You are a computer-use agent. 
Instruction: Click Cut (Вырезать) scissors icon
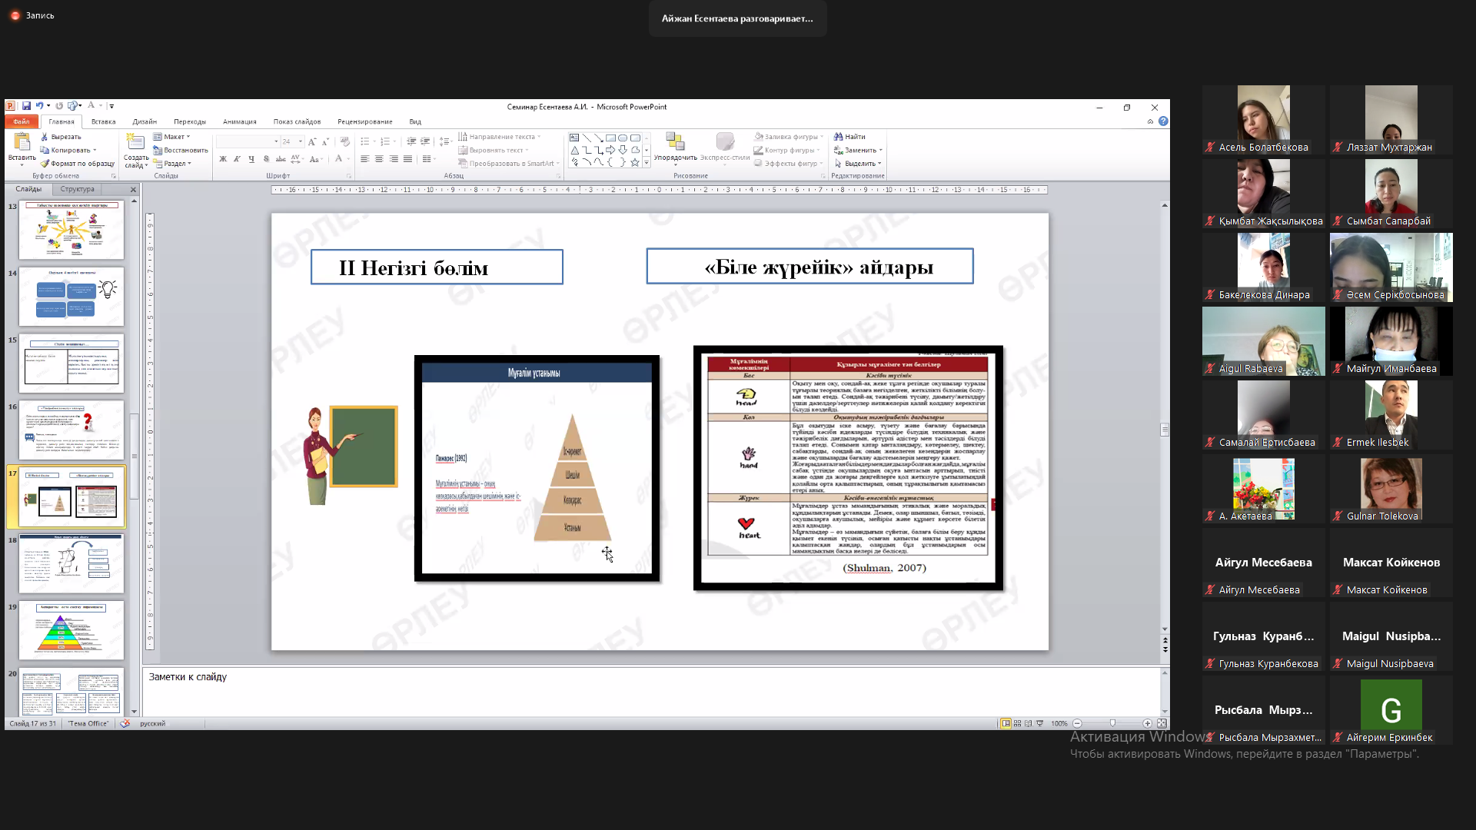(x=45, y=137)
